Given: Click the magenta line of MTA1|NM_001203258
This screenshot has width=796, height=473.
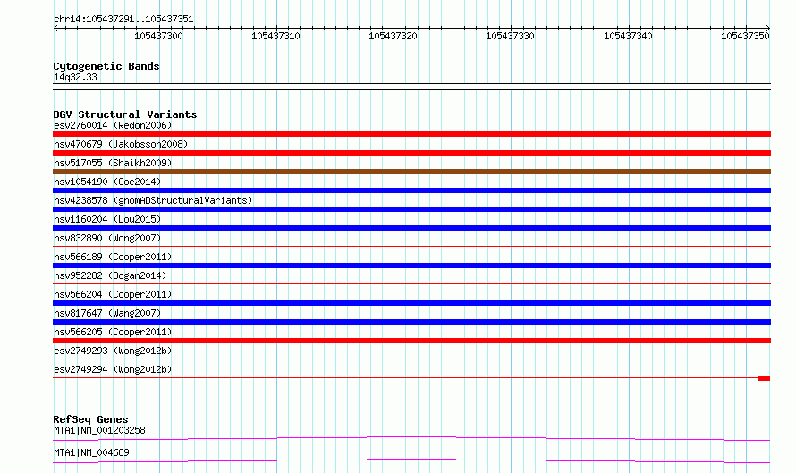Looking at the screenshot, I should coord(411,438).
